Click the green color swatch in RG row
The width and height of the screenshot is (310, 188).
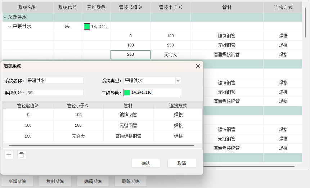[x=87, y=26]
